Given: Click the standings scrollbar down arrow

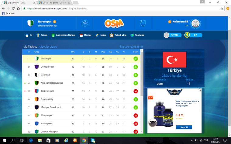Looking at the screenshot, I should click(x=142, y=132).
